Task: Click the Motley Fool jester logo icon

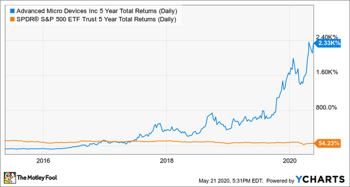Action: click(x=10, y=178)
